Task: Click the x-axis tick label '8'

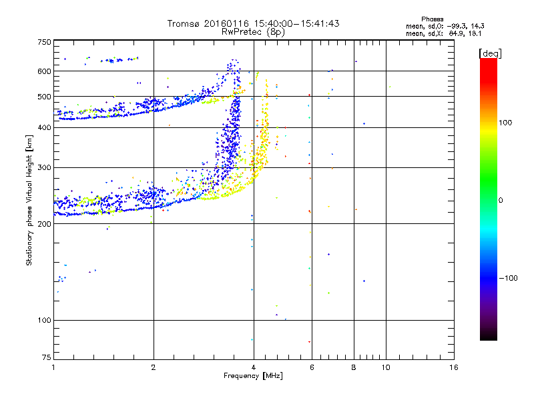Action: tap(354, 367)
